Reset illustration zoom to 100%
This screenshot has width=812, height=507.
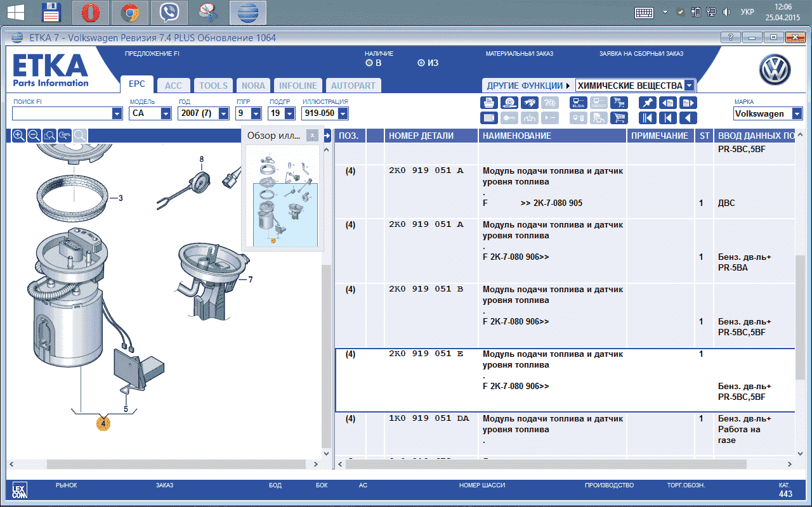[x=65, y=135]
